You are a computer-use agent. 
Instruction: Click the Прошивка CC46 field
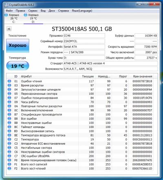[x=84, y=36]
